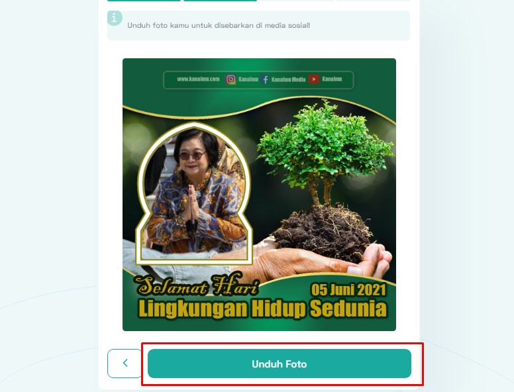Click the info icon in the notice banner
The image size is (514, 392).
115,18
